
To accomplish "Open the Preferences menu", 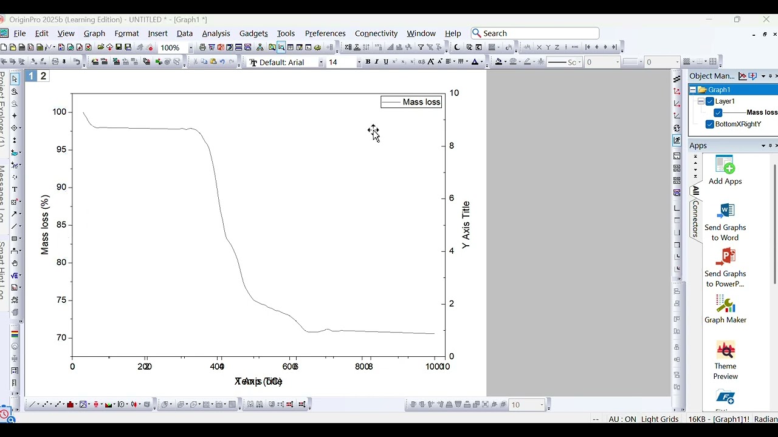I will pos(325,33).
